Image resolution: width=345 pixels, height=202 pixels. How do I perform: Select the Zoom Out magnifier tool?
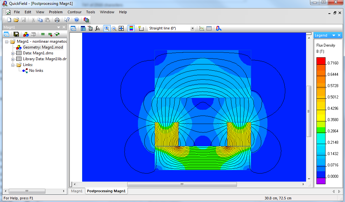pyautogui.click(x=114, y=28)
